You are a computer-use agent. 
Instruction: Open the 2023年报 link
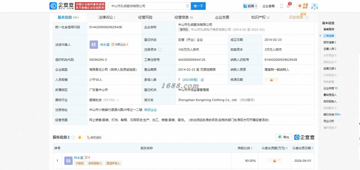pos(190,80)
